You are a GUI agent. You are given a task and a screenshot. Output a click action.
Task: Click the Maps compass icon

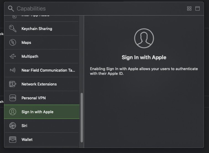tap(12, 42)
